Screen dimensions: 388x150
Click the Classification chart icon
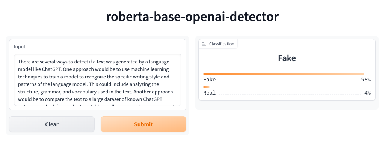click(204, 44)
